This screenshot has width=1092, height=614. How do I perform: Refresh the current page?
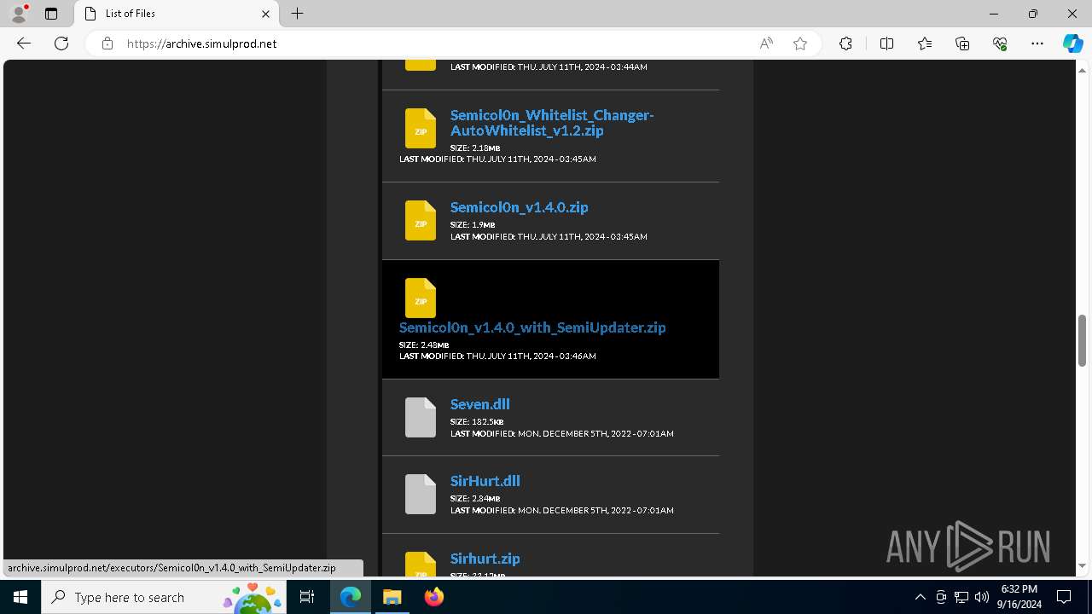61,43
